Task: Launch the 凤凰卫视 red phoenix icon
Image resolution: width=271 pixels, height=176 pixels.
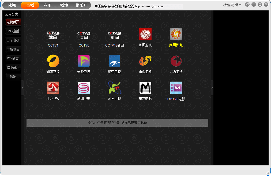Action: pos(145,34)
